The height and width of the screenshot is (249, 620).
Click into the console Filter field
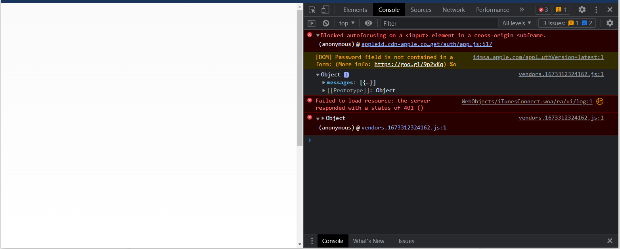click(x=439, y=23)
